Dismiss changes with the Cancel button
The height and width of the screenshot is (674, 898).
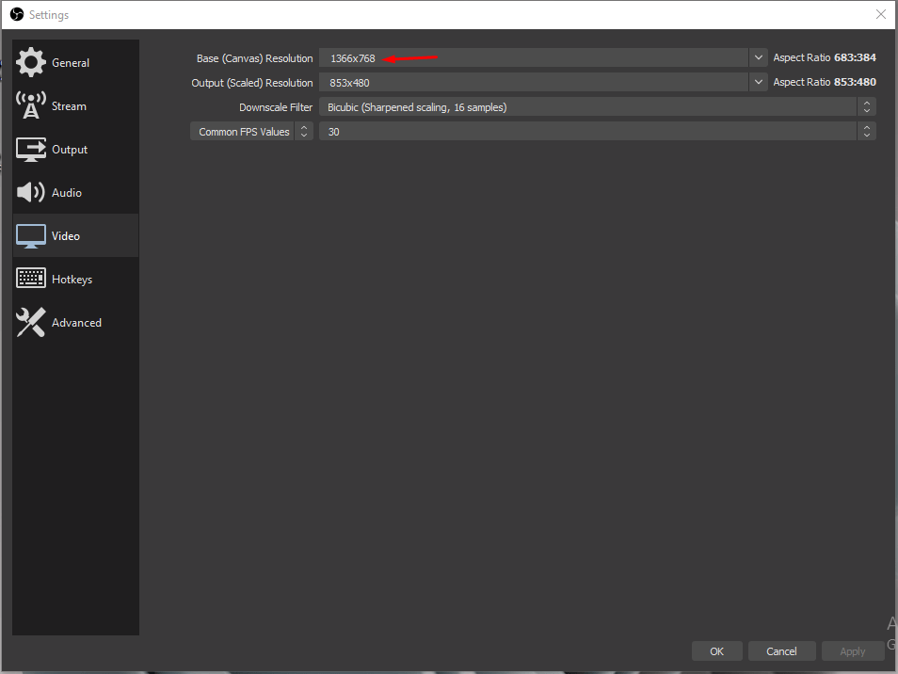point(781,650)
